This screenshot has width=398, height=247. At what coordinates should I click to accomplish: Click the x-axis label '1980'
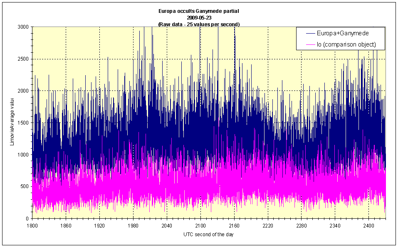pyautogui.click(x=133, y=225)
